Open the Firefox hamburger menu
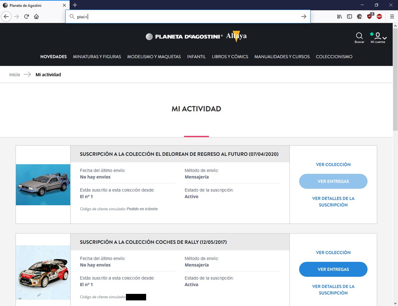Image resolution: width=398 pixels, height=306 pixels. tap(392, 17)
